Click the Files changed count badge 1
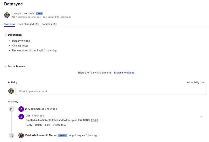Image resolution: width=209 pixels, height=142 pixels. pyautogui.click(x=37, y=24)
